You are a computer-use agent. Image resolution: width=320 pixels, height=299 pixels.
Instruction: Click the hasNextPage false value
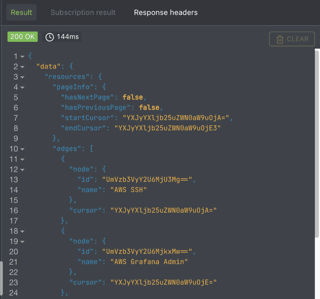132,97
